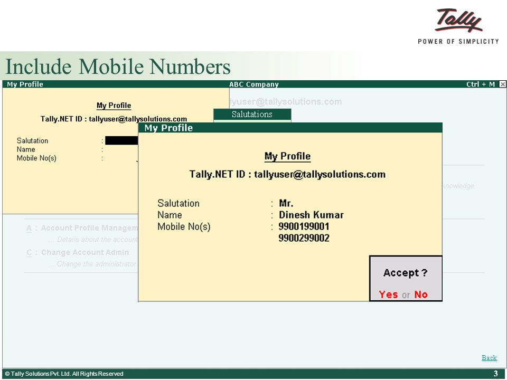Click the slide number 3
This screenshot has height=380, width=507.
tap(495, 374)
